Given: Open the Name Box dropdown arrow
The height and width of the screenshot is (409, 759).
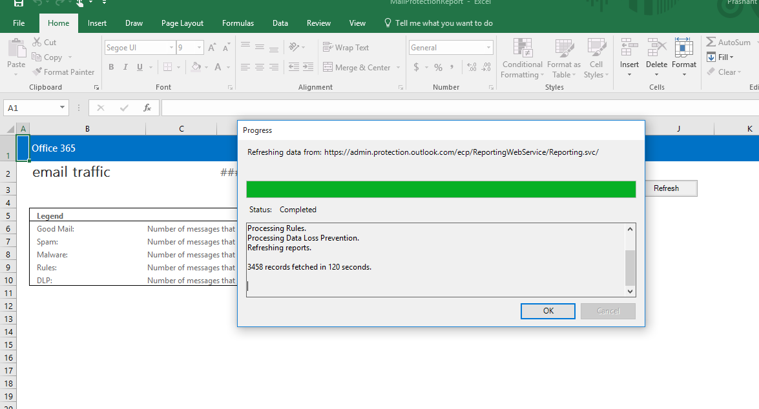Looking at the screenshot, I should [x=62, y=108].
